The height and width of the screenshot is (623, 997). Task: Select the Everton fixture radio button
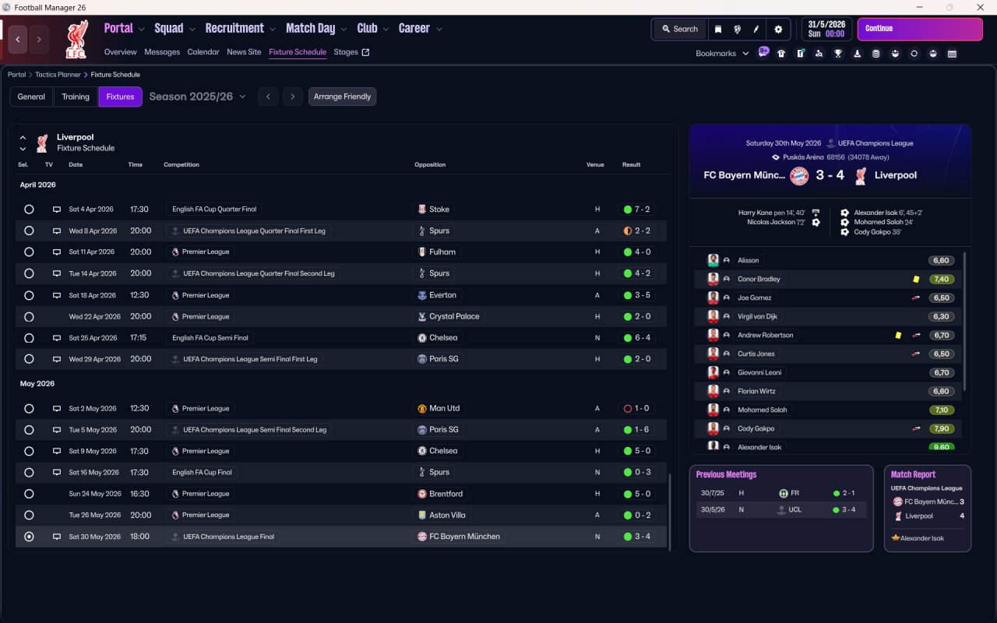[29, 295]
